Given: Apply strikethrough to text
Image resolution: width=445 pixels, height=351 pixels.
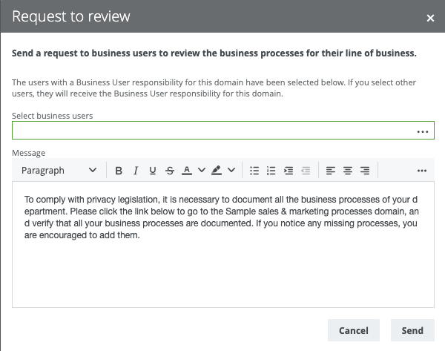Looking at the screenshot, I should [x=170, y=171].
